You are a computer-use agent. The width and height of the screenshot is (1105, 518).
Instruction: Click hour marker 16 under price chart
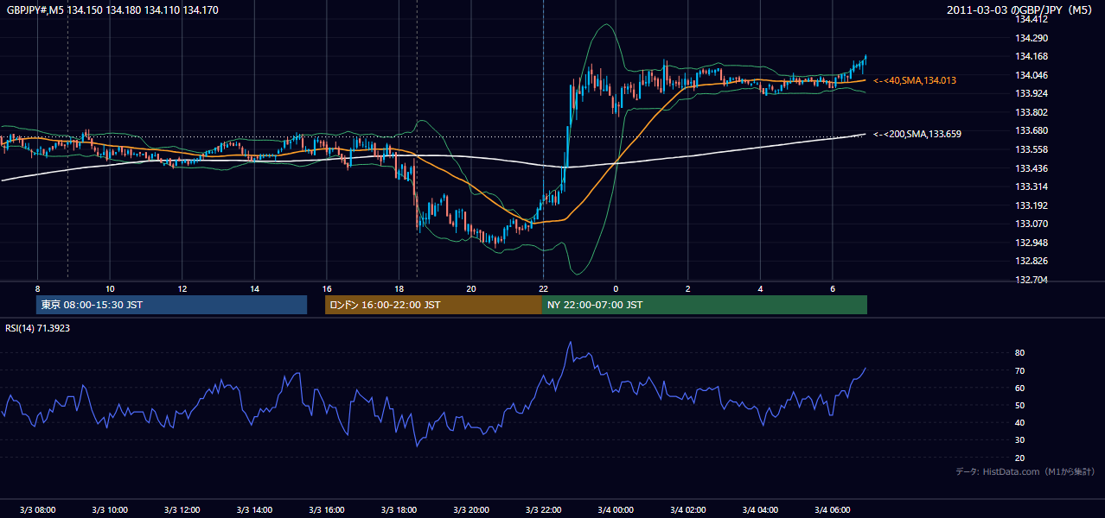(326, 288)
